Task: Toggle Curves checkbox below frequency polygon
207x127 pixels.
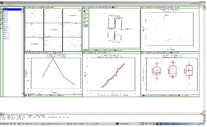Action: point(40,96)
